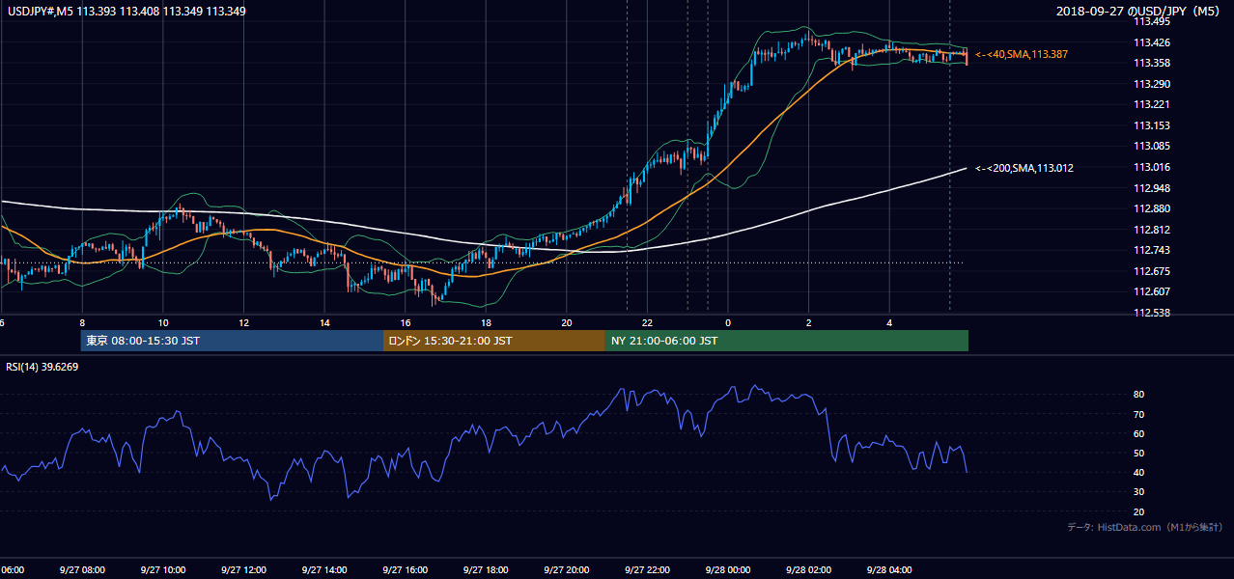1234x579 pixels.
Task: Click the 9/27 10:00 time axis label
Action: click(x=162, y=570)
